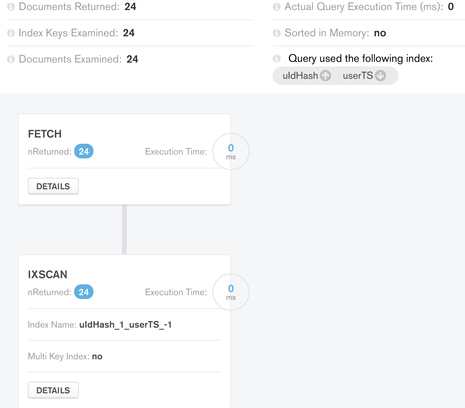Click index name uIdHash_1_userTS_-1

[125, 325]
